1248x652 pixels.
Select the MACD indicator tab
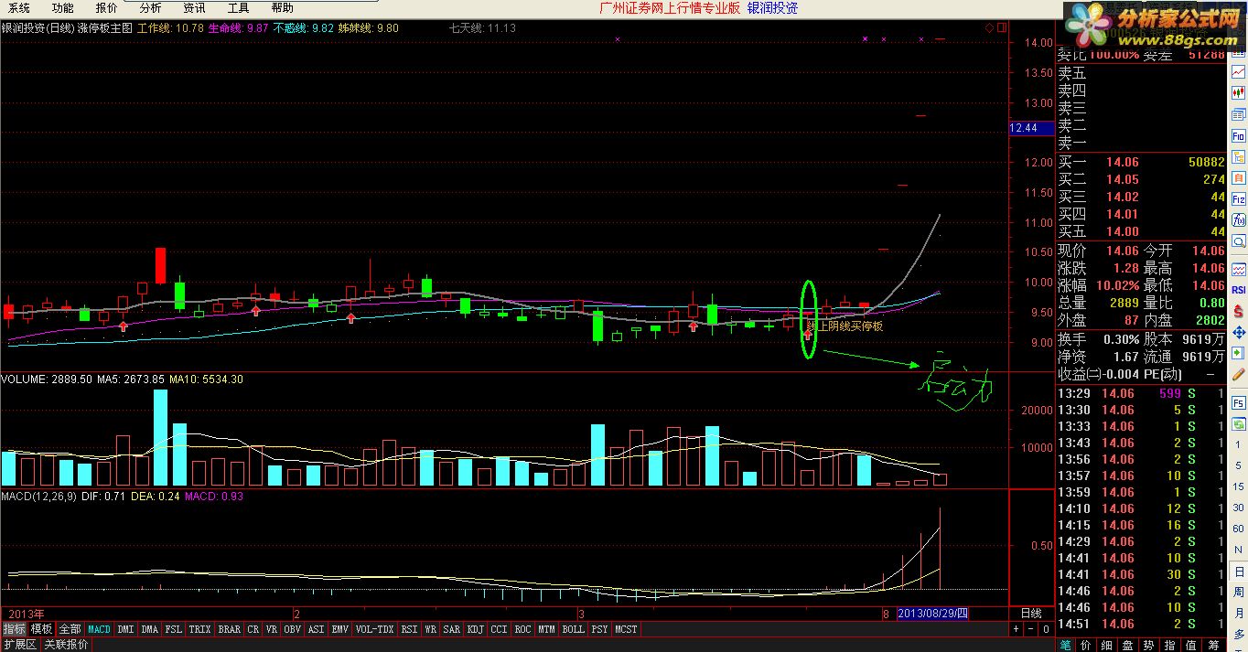99,629
